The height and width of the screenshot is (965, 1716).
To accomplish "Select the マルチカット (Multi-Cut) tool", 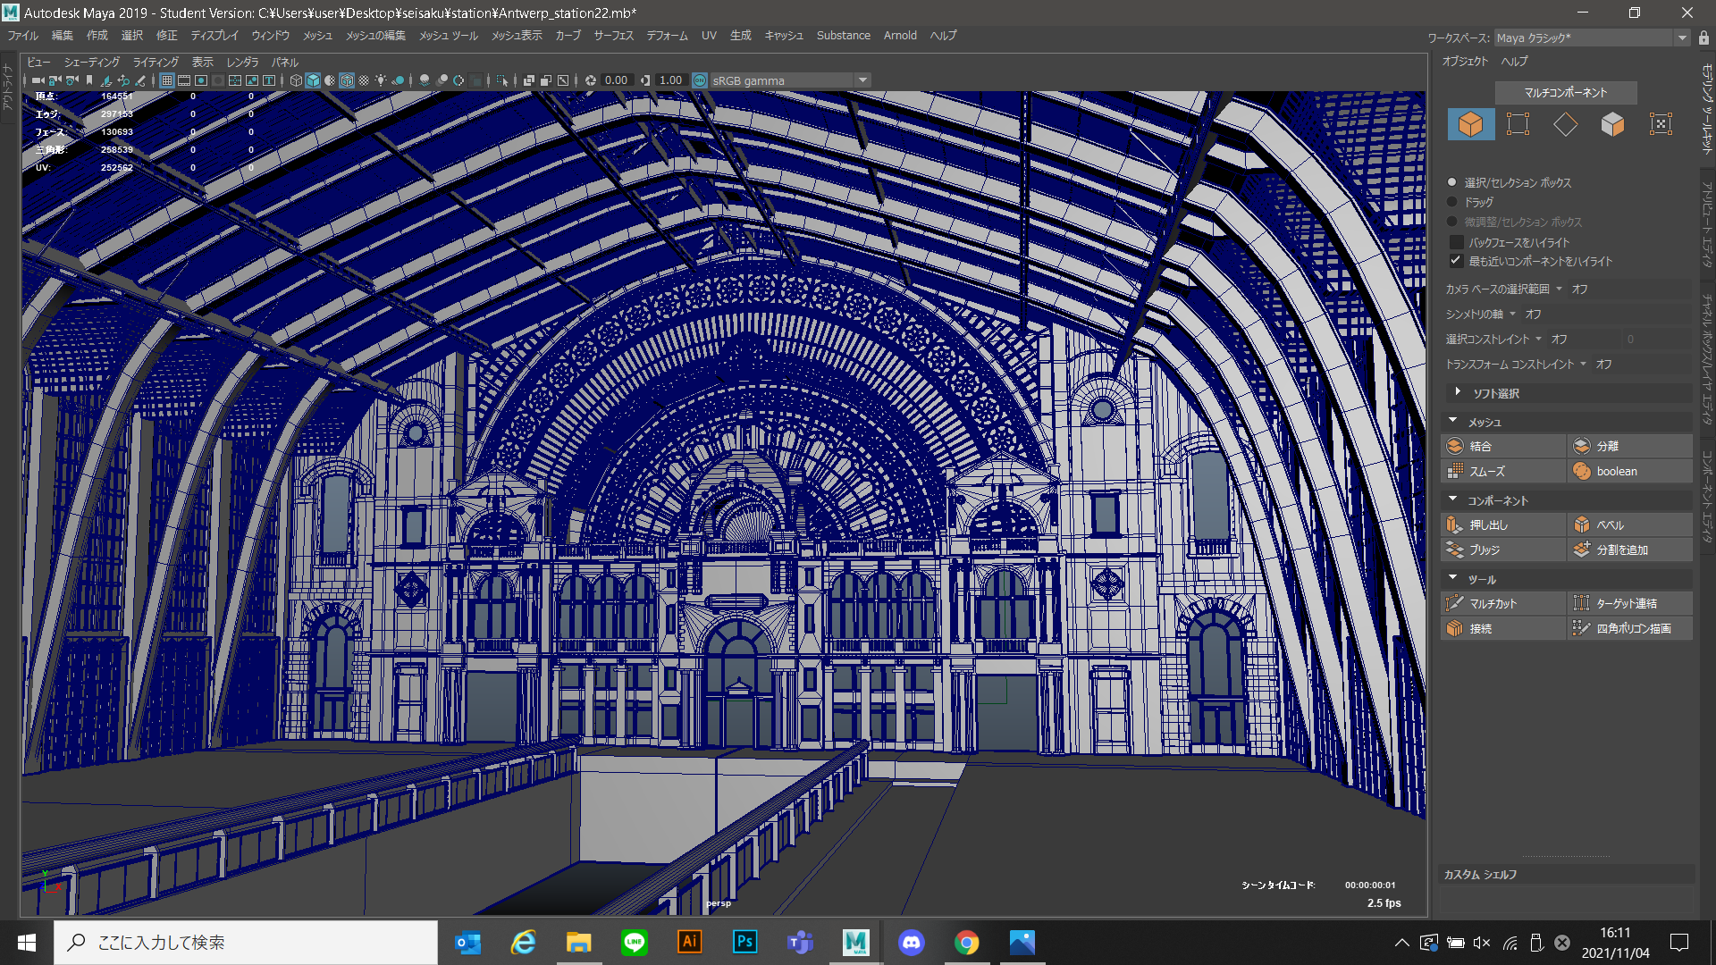I will (1503, 603).
